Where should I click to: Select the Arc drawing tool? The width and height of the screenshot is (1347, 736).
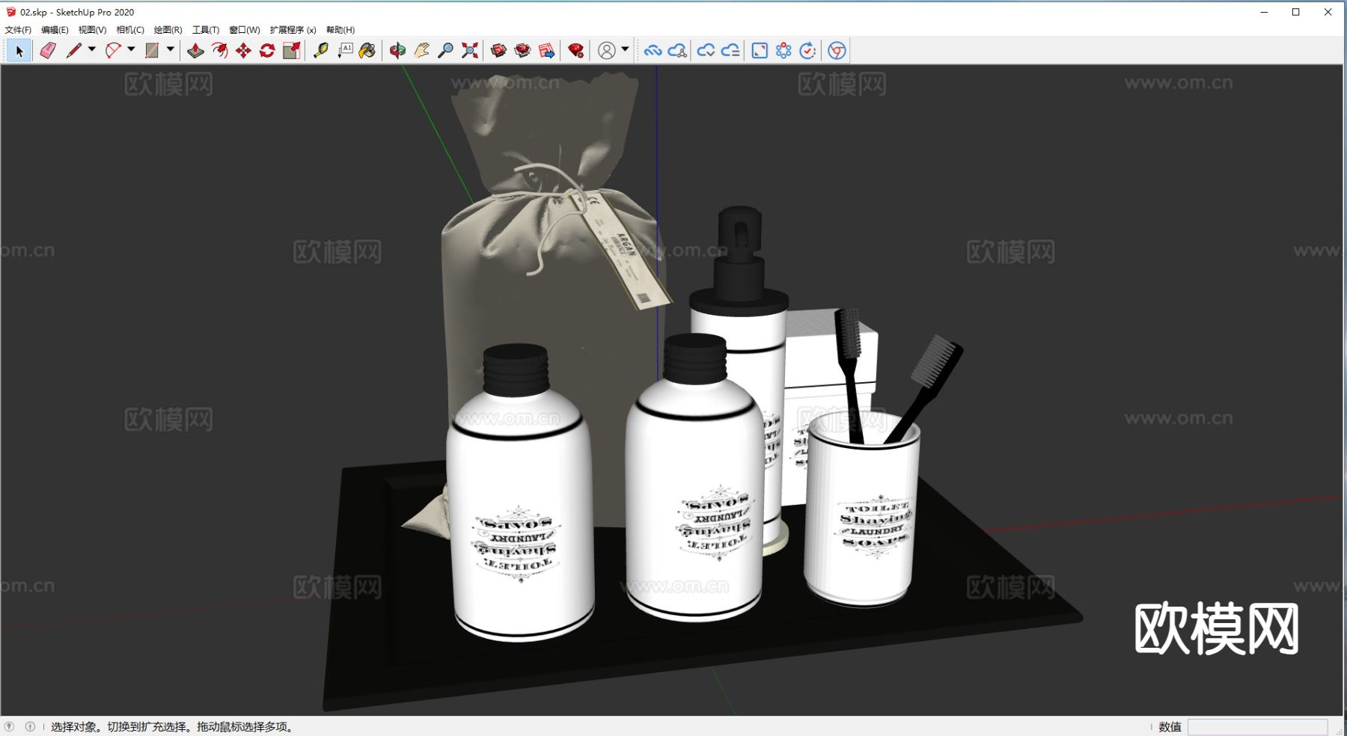click(x=112, y=51)
